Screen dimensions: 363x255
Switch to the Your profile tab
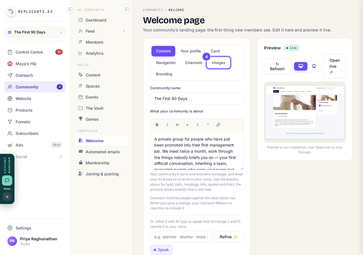click(191, 51)
